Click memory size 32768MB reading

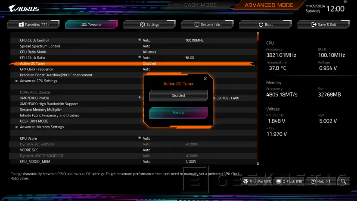tap(329, 94)
